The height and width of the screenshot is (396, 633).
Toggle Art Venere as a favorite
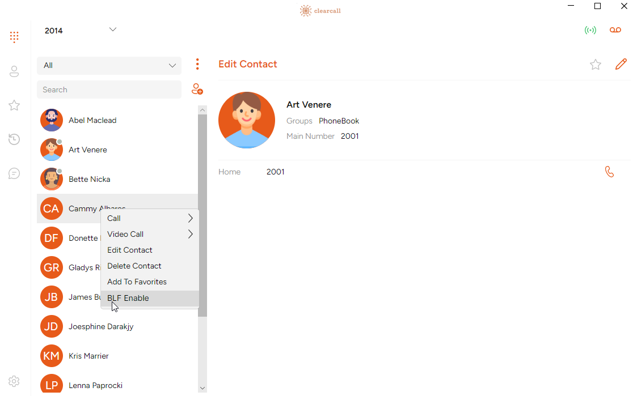click(x=596, y=65)
